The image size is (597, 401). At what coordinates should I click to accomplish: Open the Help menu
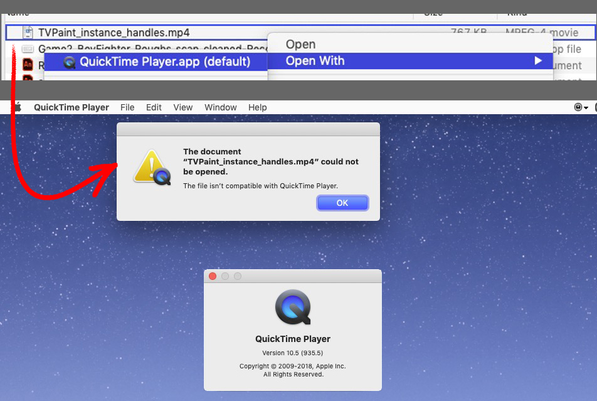pyautogui.click(x=257, y=107)
